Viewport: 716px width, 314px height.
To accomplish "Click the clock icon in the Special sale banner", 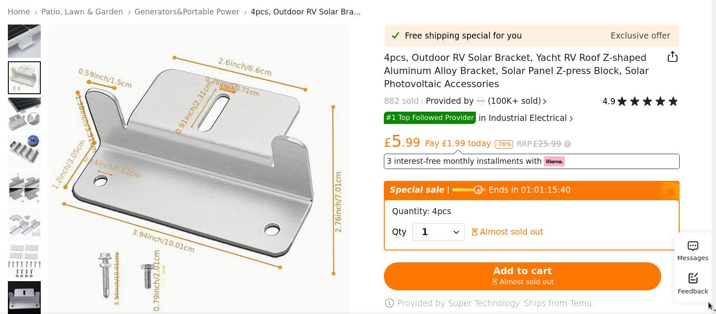I will (478, 190).
